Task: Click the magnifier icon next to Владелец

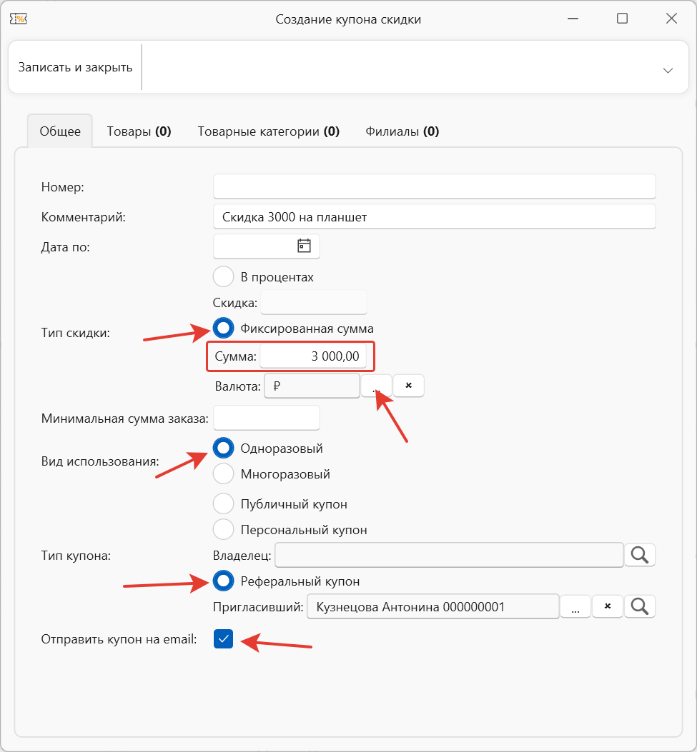Action: click(640, 555)
